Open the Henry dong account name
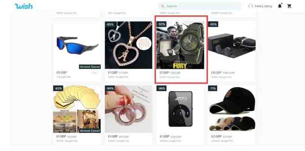The height and width of the screenshot is (151, 305). [x=263, y=6]
